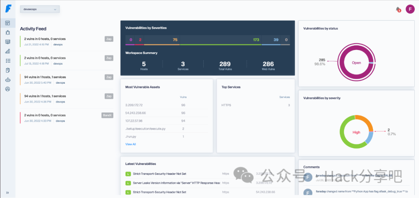Open the bar chart Analytics sidebar icon

pyautogui.click(x=8, y=51)
